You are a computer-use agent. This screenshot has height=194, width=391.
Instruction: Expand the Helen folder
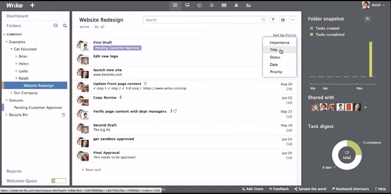(x=16, y=64)
